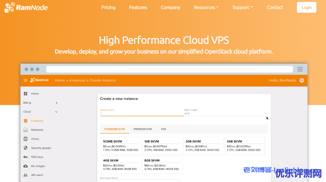The height and width of the screenshot is (182, 326).
Task: Click the language globe icon beside Hello, RamNode
Action: 302,80
